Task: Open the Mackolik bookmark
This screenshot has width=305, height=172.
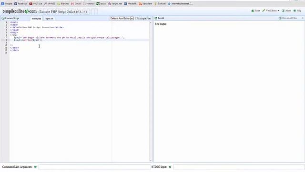Action: [130, 3]
